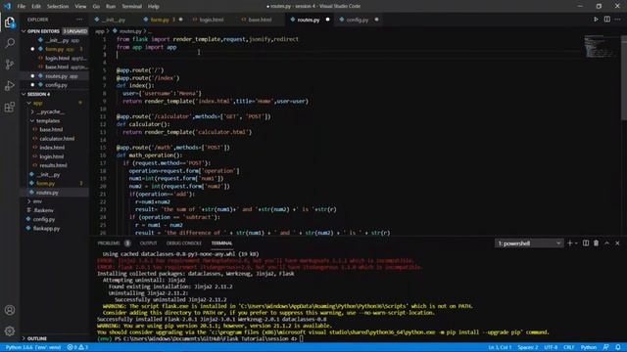
Task: Open the Source Control view
Action: 10,65
